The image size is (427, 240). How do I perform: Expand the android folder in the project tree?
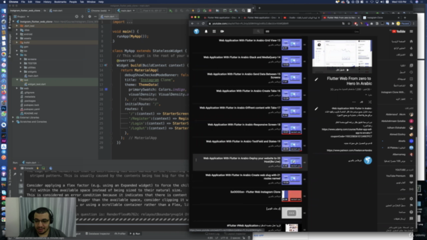[x=17, y=34]
